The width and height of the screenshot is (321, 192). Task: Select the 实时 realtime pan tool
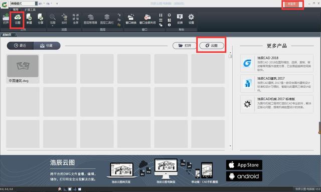(64, 19)
